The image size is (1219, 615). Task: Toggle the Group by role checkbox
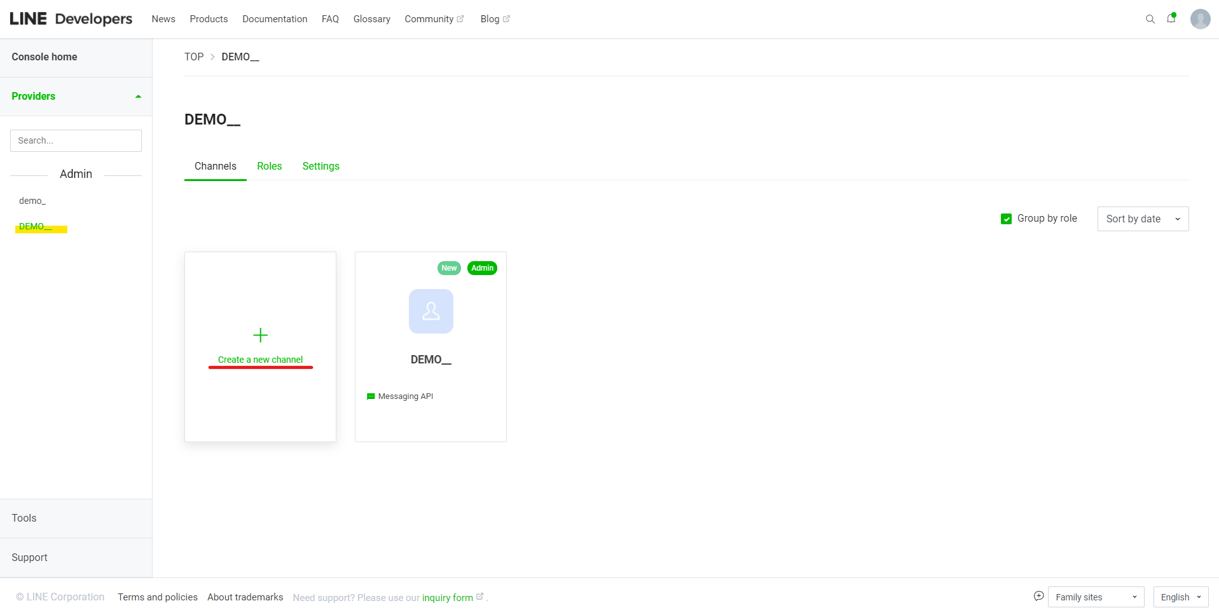tap(1006, 219)
